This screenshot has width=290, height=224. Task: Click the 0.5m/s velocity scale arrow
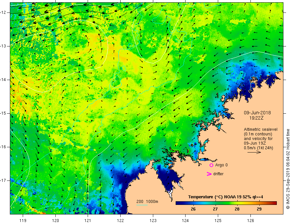pos(254,153)
